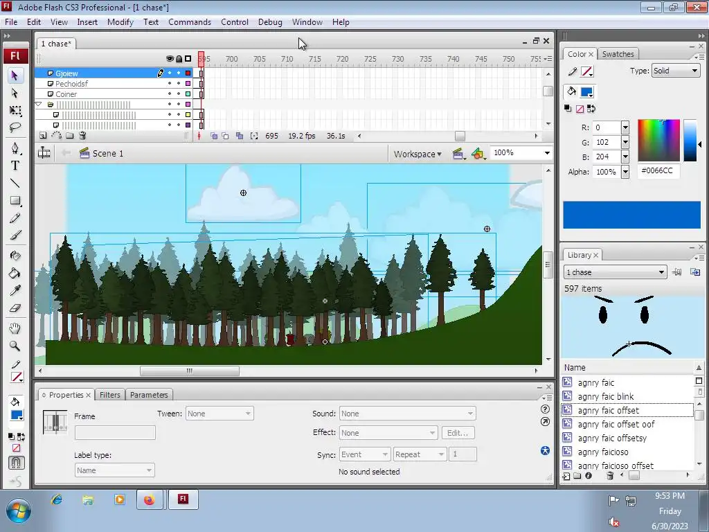
Task: Toggle visibility dot of Pechoidsf layer
Action: (x=170, y=84)
